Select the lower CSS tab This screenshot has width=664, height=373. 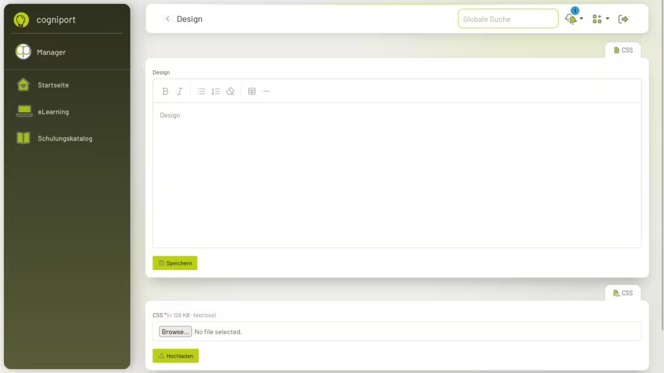pos(623,293)
